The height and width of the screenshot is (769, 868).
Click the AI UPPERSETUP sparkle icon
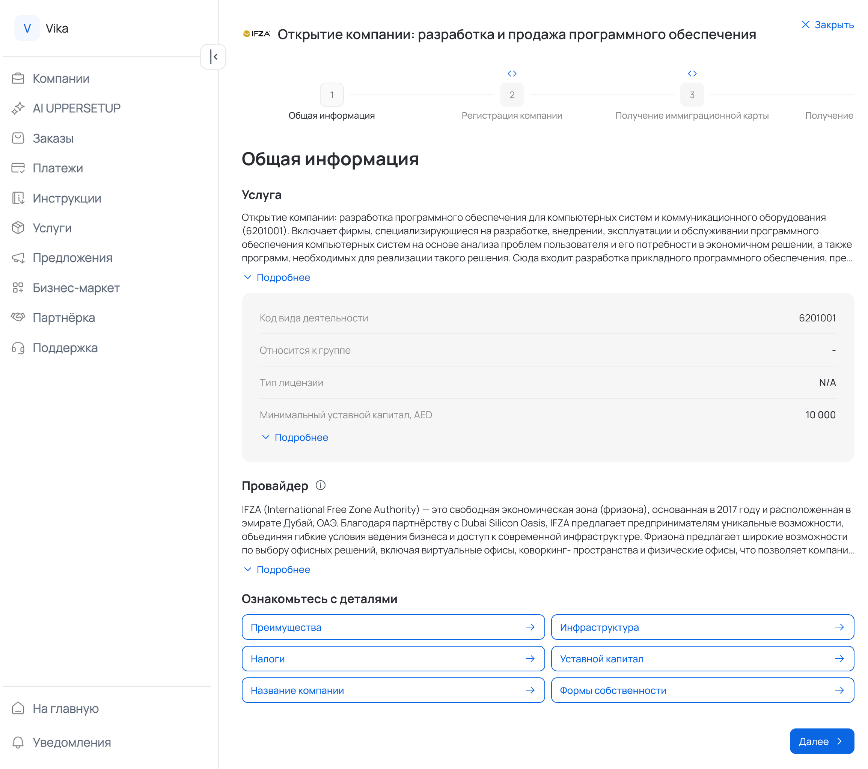coord(18,108)
